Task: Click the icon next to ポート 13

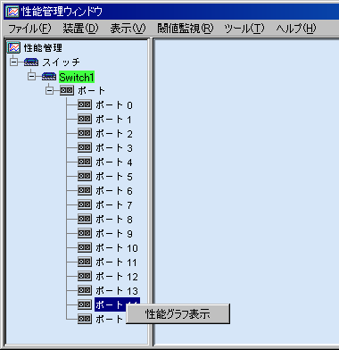Action: point(85,290)
